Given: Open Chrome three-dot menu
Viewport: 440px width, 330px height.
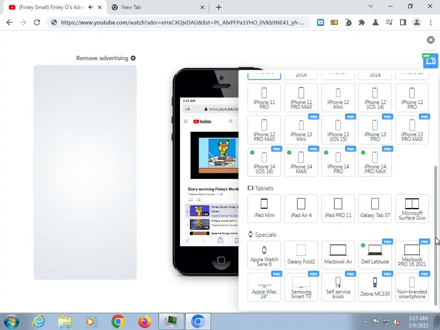Looking at the screenshot, I should click(x=431, y=22).
